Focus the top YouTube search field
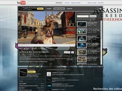 coord(41,3)
